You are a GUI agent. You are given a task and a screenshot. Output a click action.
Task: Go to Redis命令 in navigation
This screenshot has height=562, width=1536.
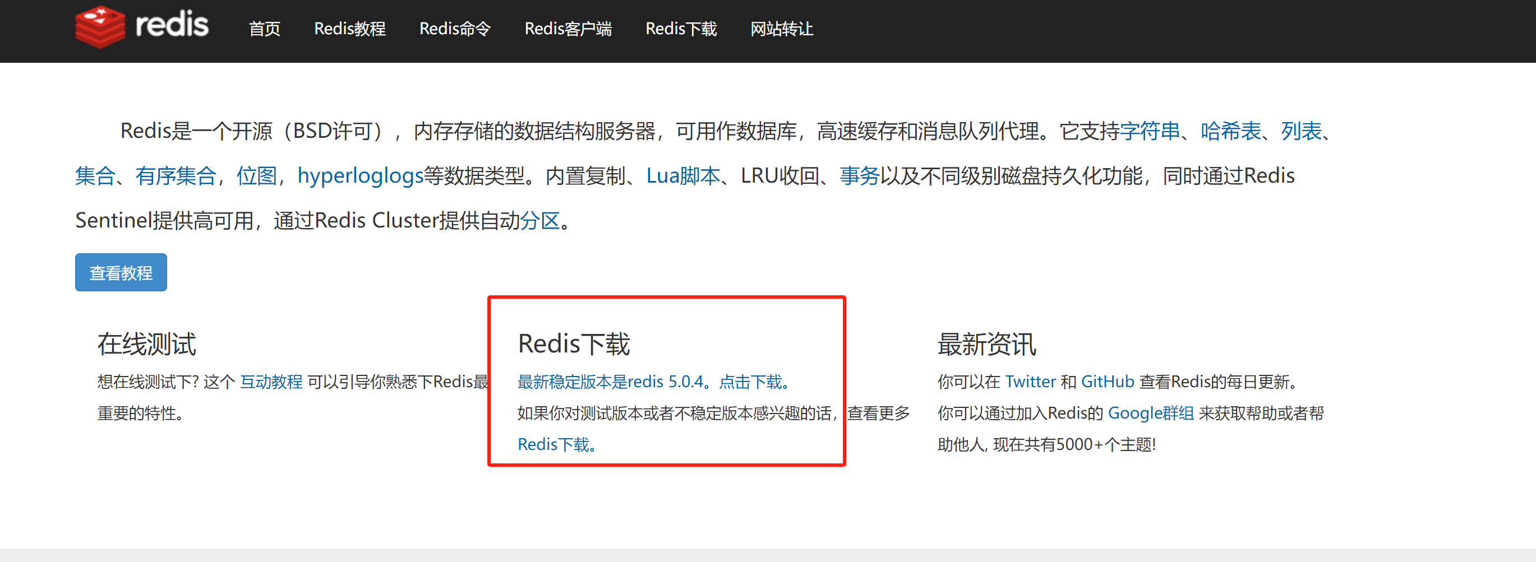coord(455,29)
